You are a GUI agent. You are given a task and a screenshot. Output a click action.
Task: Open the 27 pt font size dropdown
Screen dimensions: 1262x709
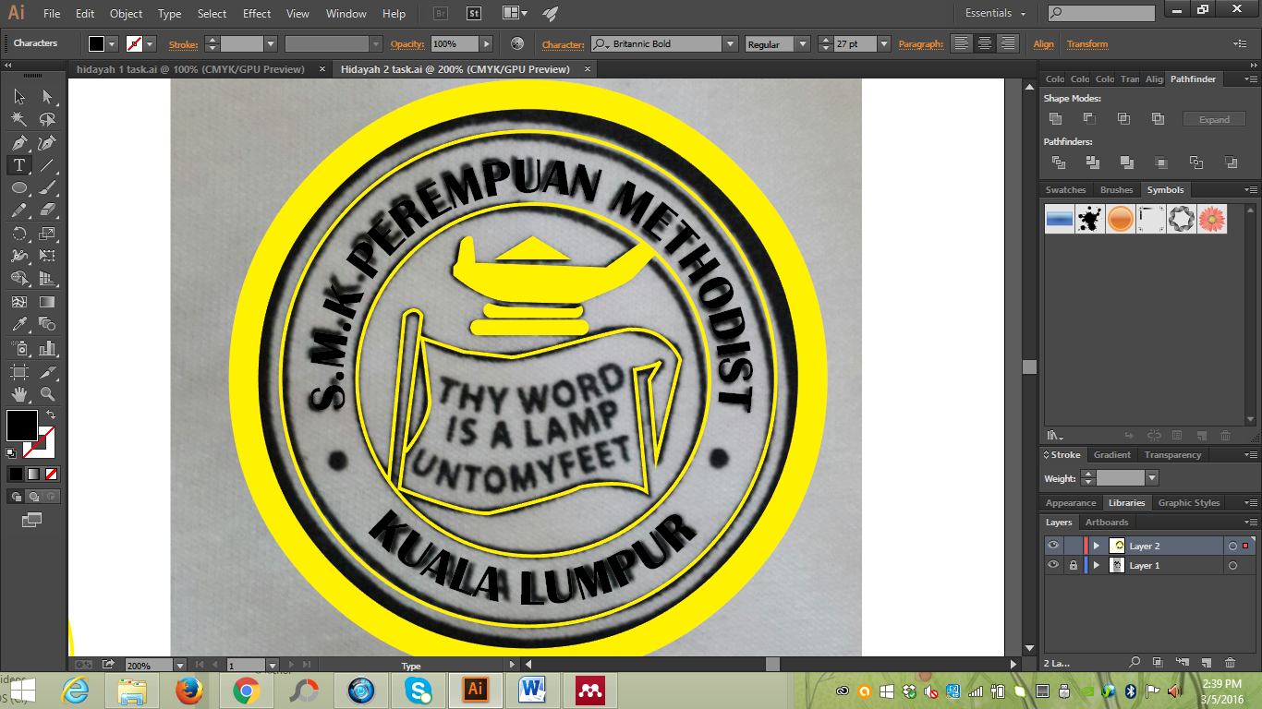pos(884,44)
